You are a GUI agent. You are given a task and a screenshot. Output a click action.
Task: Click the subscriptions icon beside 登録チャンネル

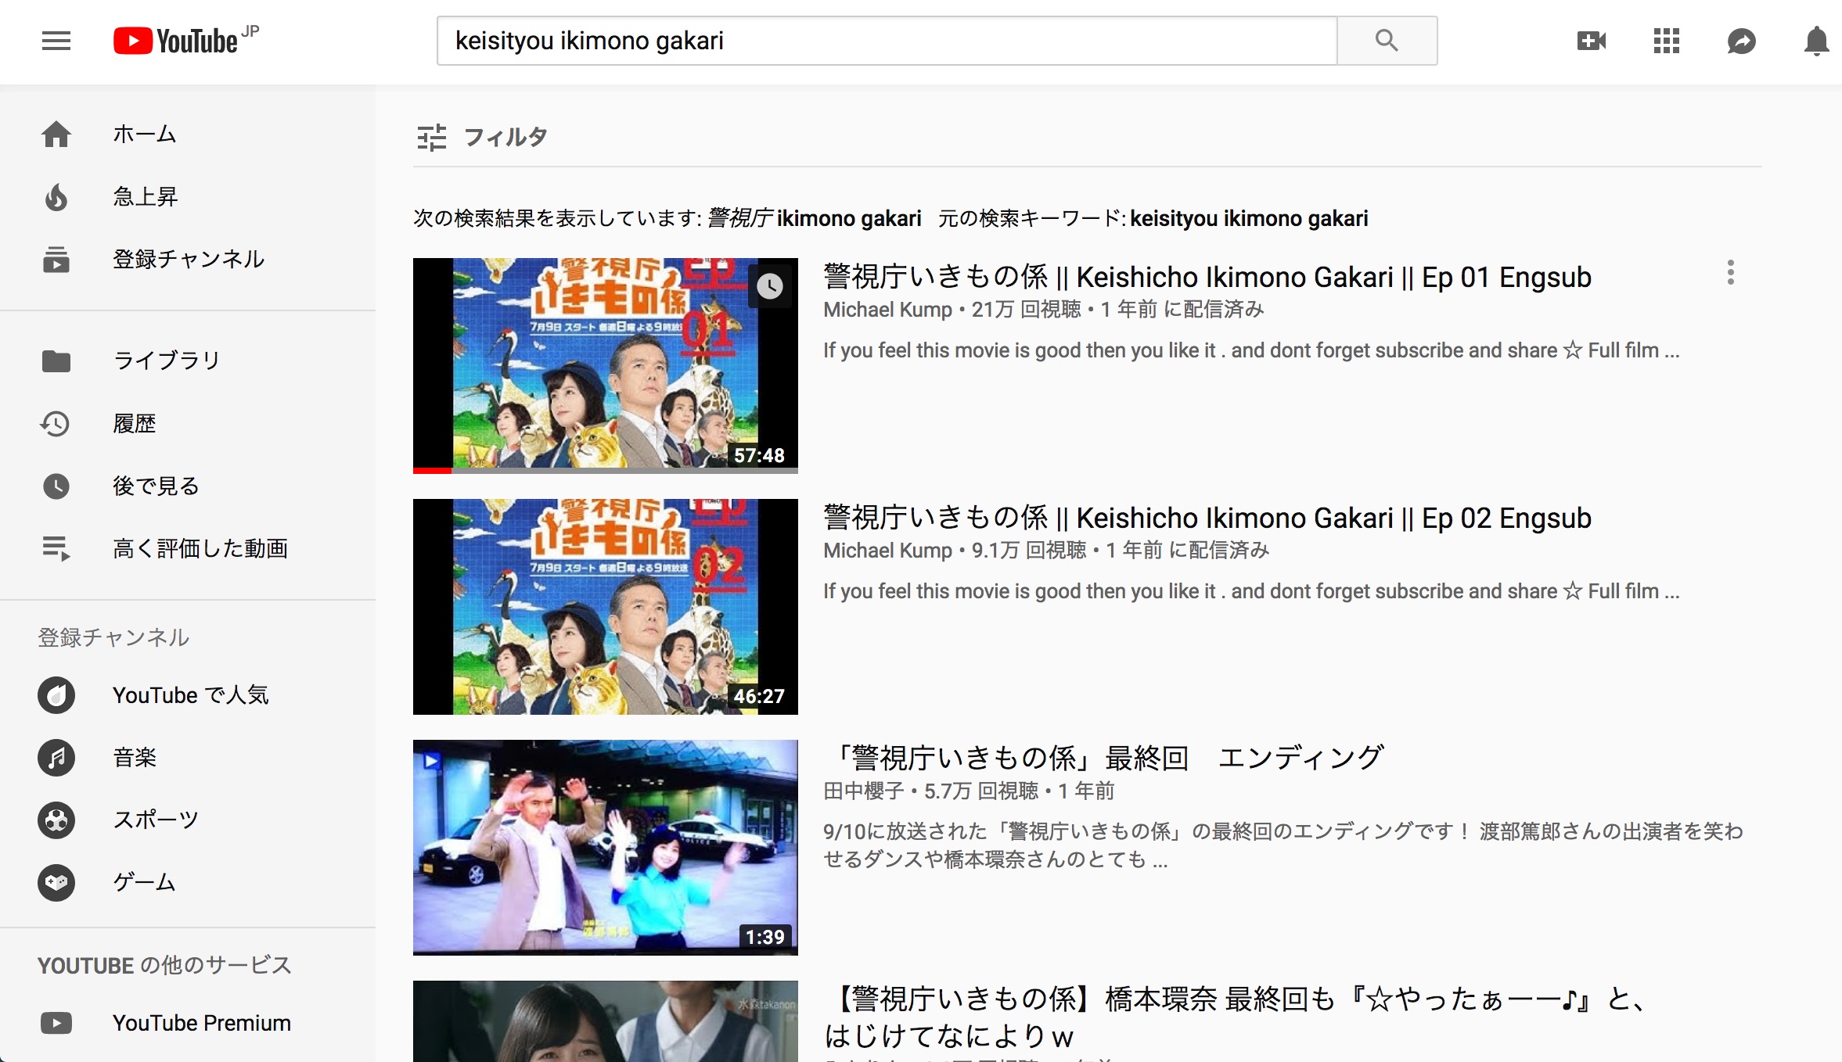pyautogui.click(x=56, y=260)
